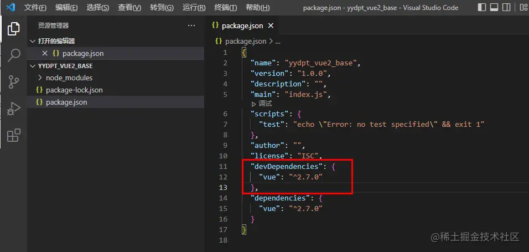Click the "description" key on line 4
The height and width of the screenshot is (252, 529).
278,84
